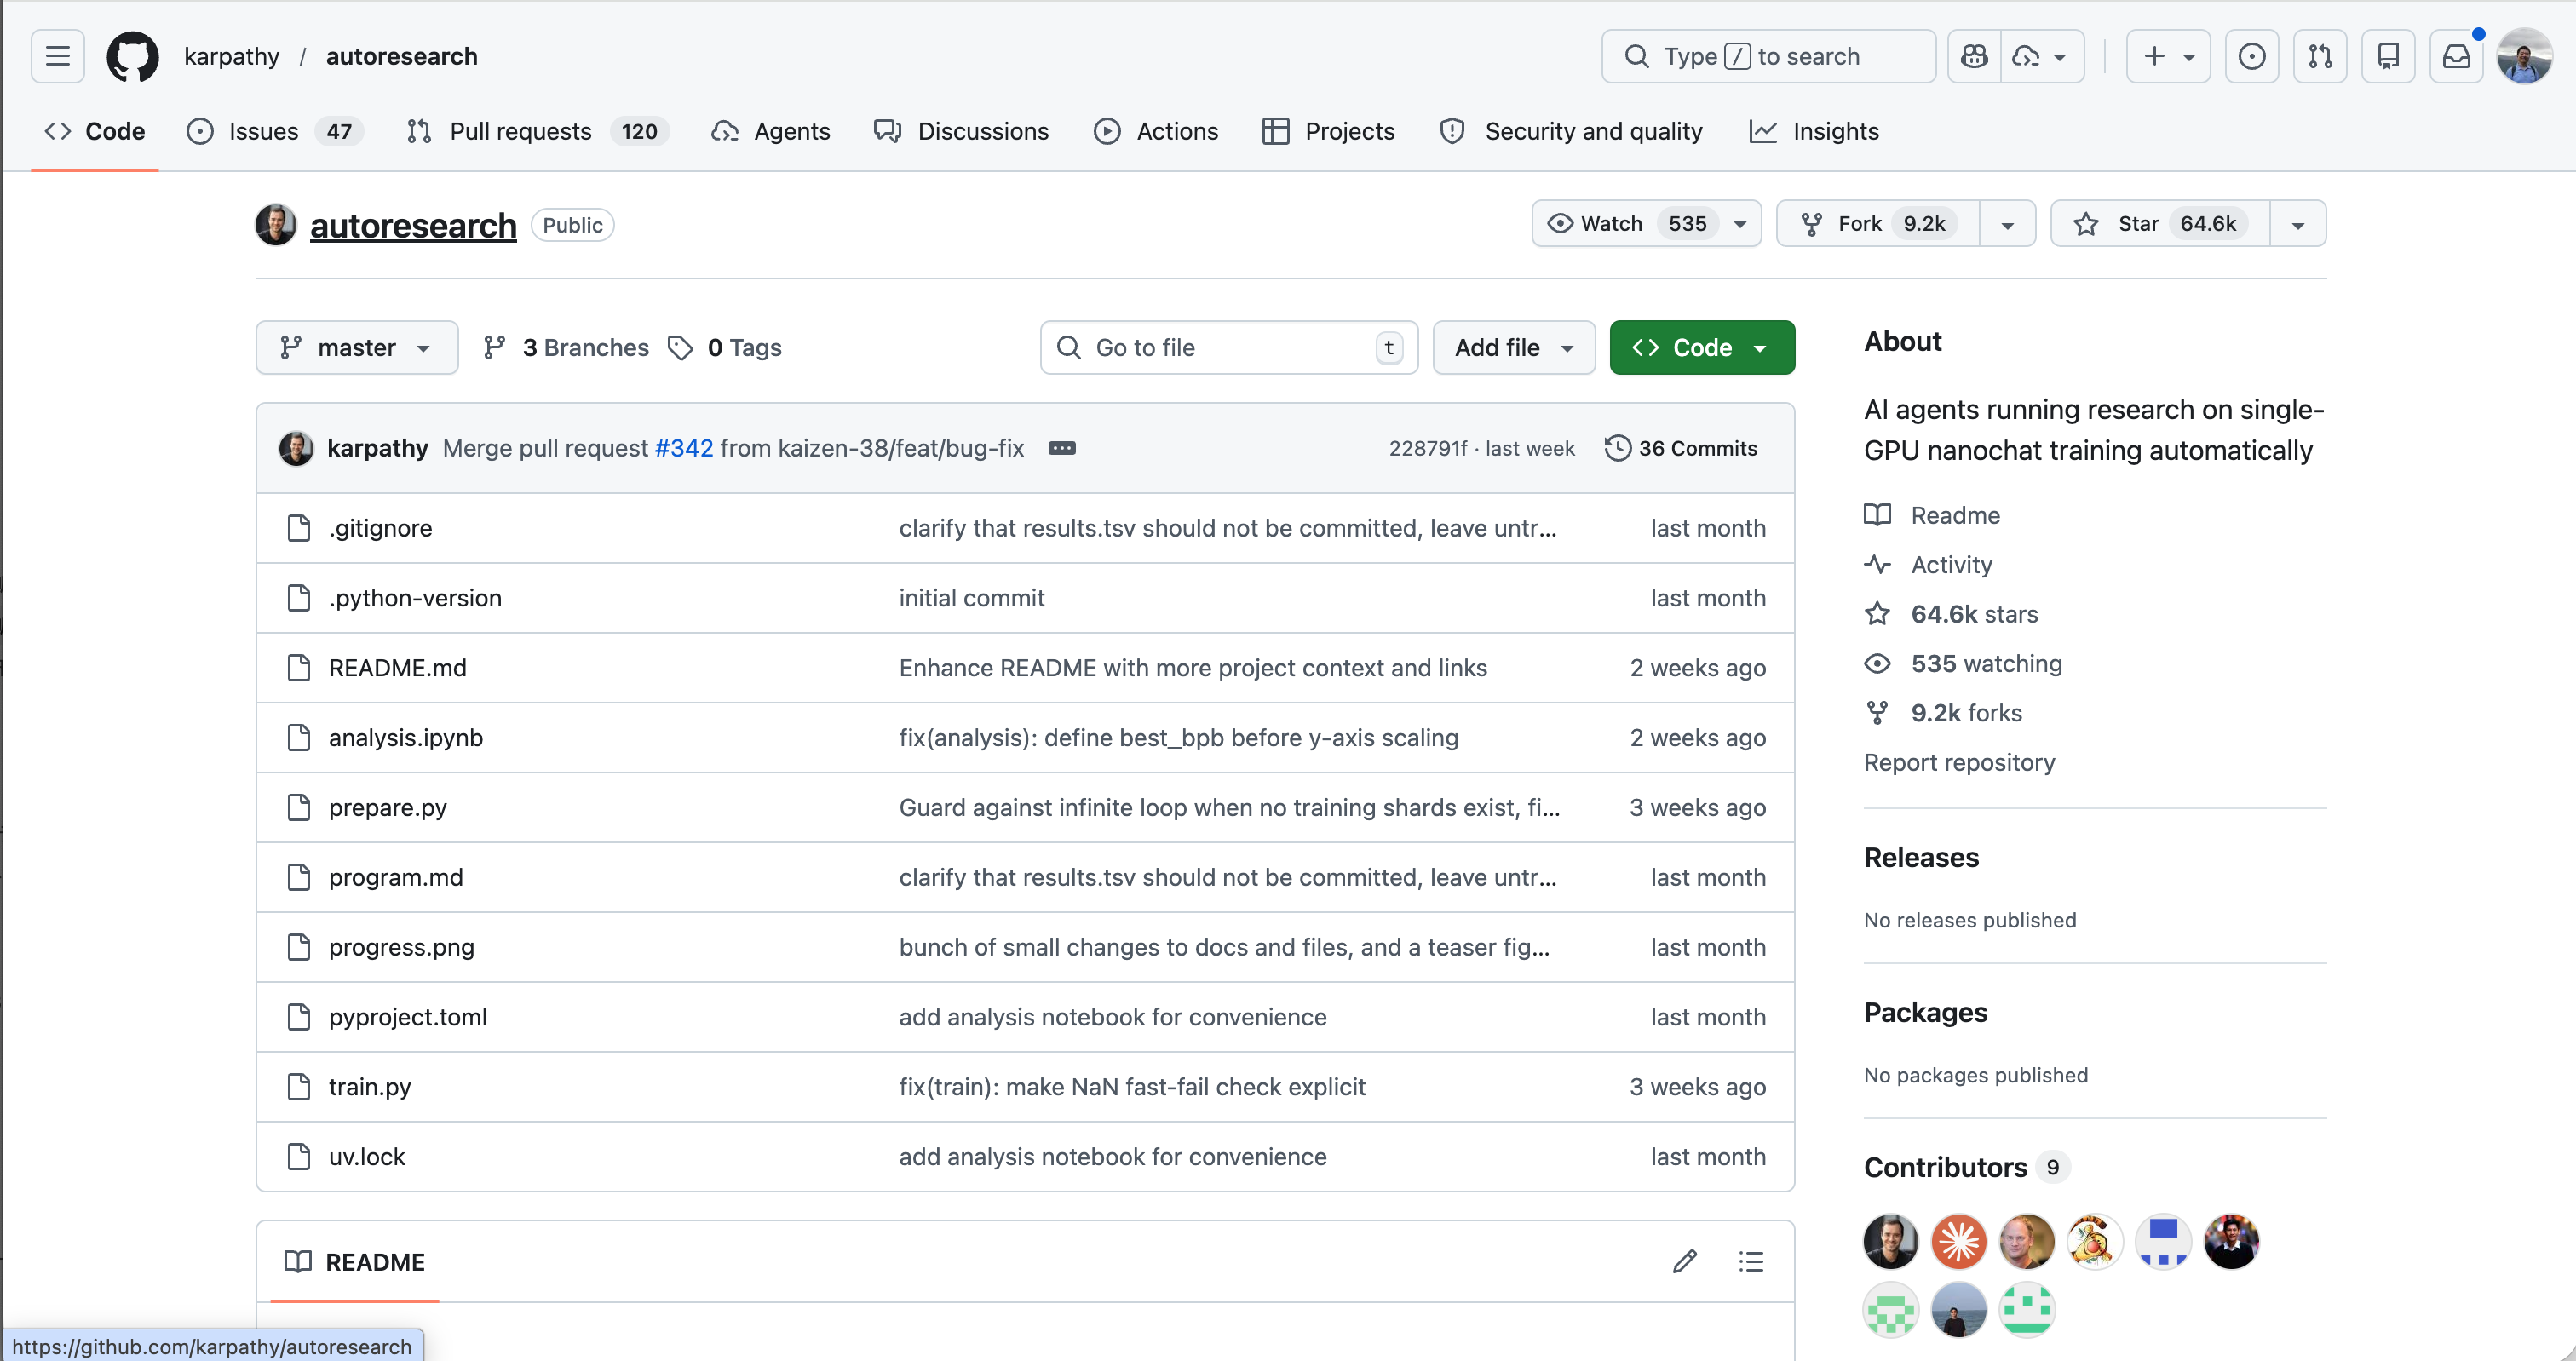Screen dimensions: 2576x1361
Task: Open the hamburger navigation menu
Action: coord(57,56)
